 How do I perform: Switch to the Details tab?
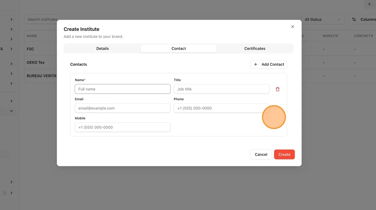[x=102, y=48]
